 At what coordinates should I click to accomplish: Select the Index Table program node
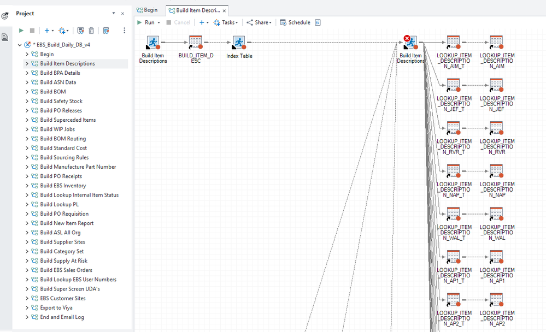coord(239,43)
